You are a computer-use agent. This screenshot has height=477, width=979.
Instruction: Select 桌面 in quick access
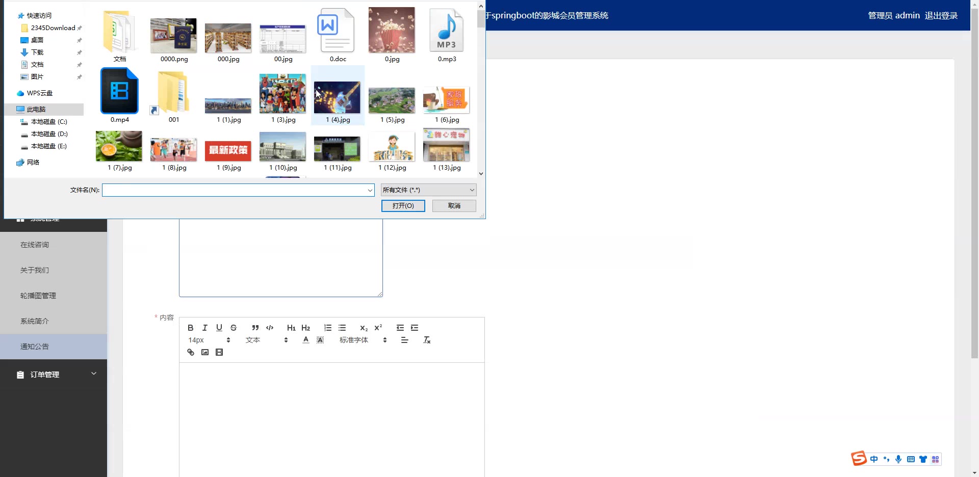point(37,40)
